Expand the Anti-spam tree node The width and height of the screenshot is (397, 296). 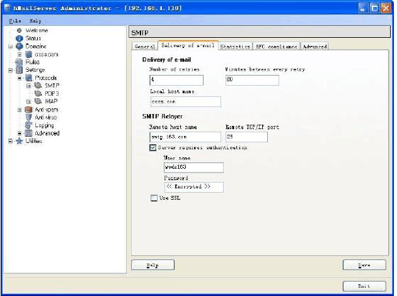20,110
